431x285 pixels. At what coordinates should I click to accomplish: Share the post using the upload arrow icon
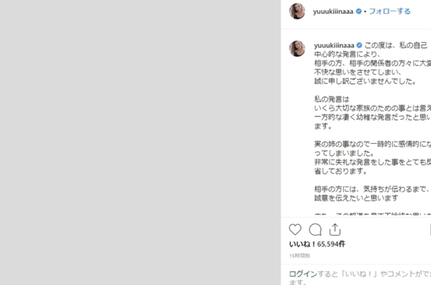pyautogui.click(x=335, y=229)
